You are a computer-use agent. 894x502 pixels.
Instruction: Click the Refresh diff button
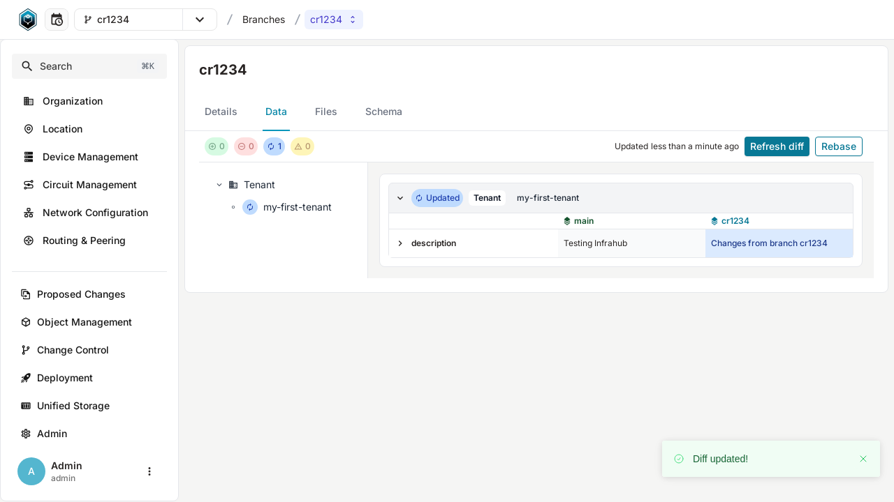[777, 146]
